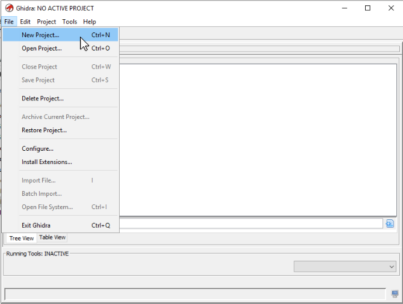Click the filter options icon beside filter field

coord(390,223)
